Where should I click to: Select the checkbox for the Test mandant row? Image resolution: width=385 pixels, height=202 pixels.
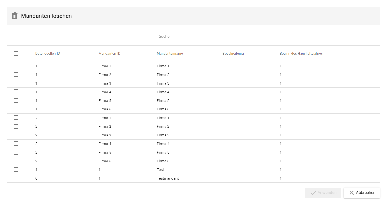click(16, 169)
